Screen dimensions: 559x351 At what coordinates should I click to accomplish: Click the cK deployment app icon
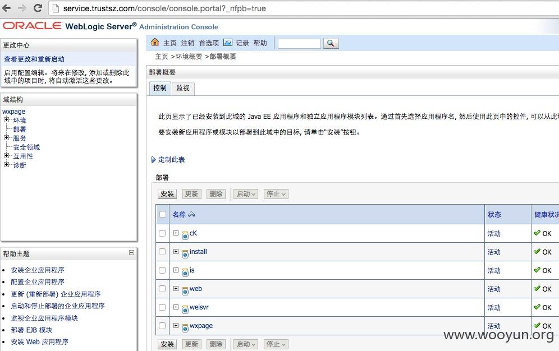click(185, 235)
